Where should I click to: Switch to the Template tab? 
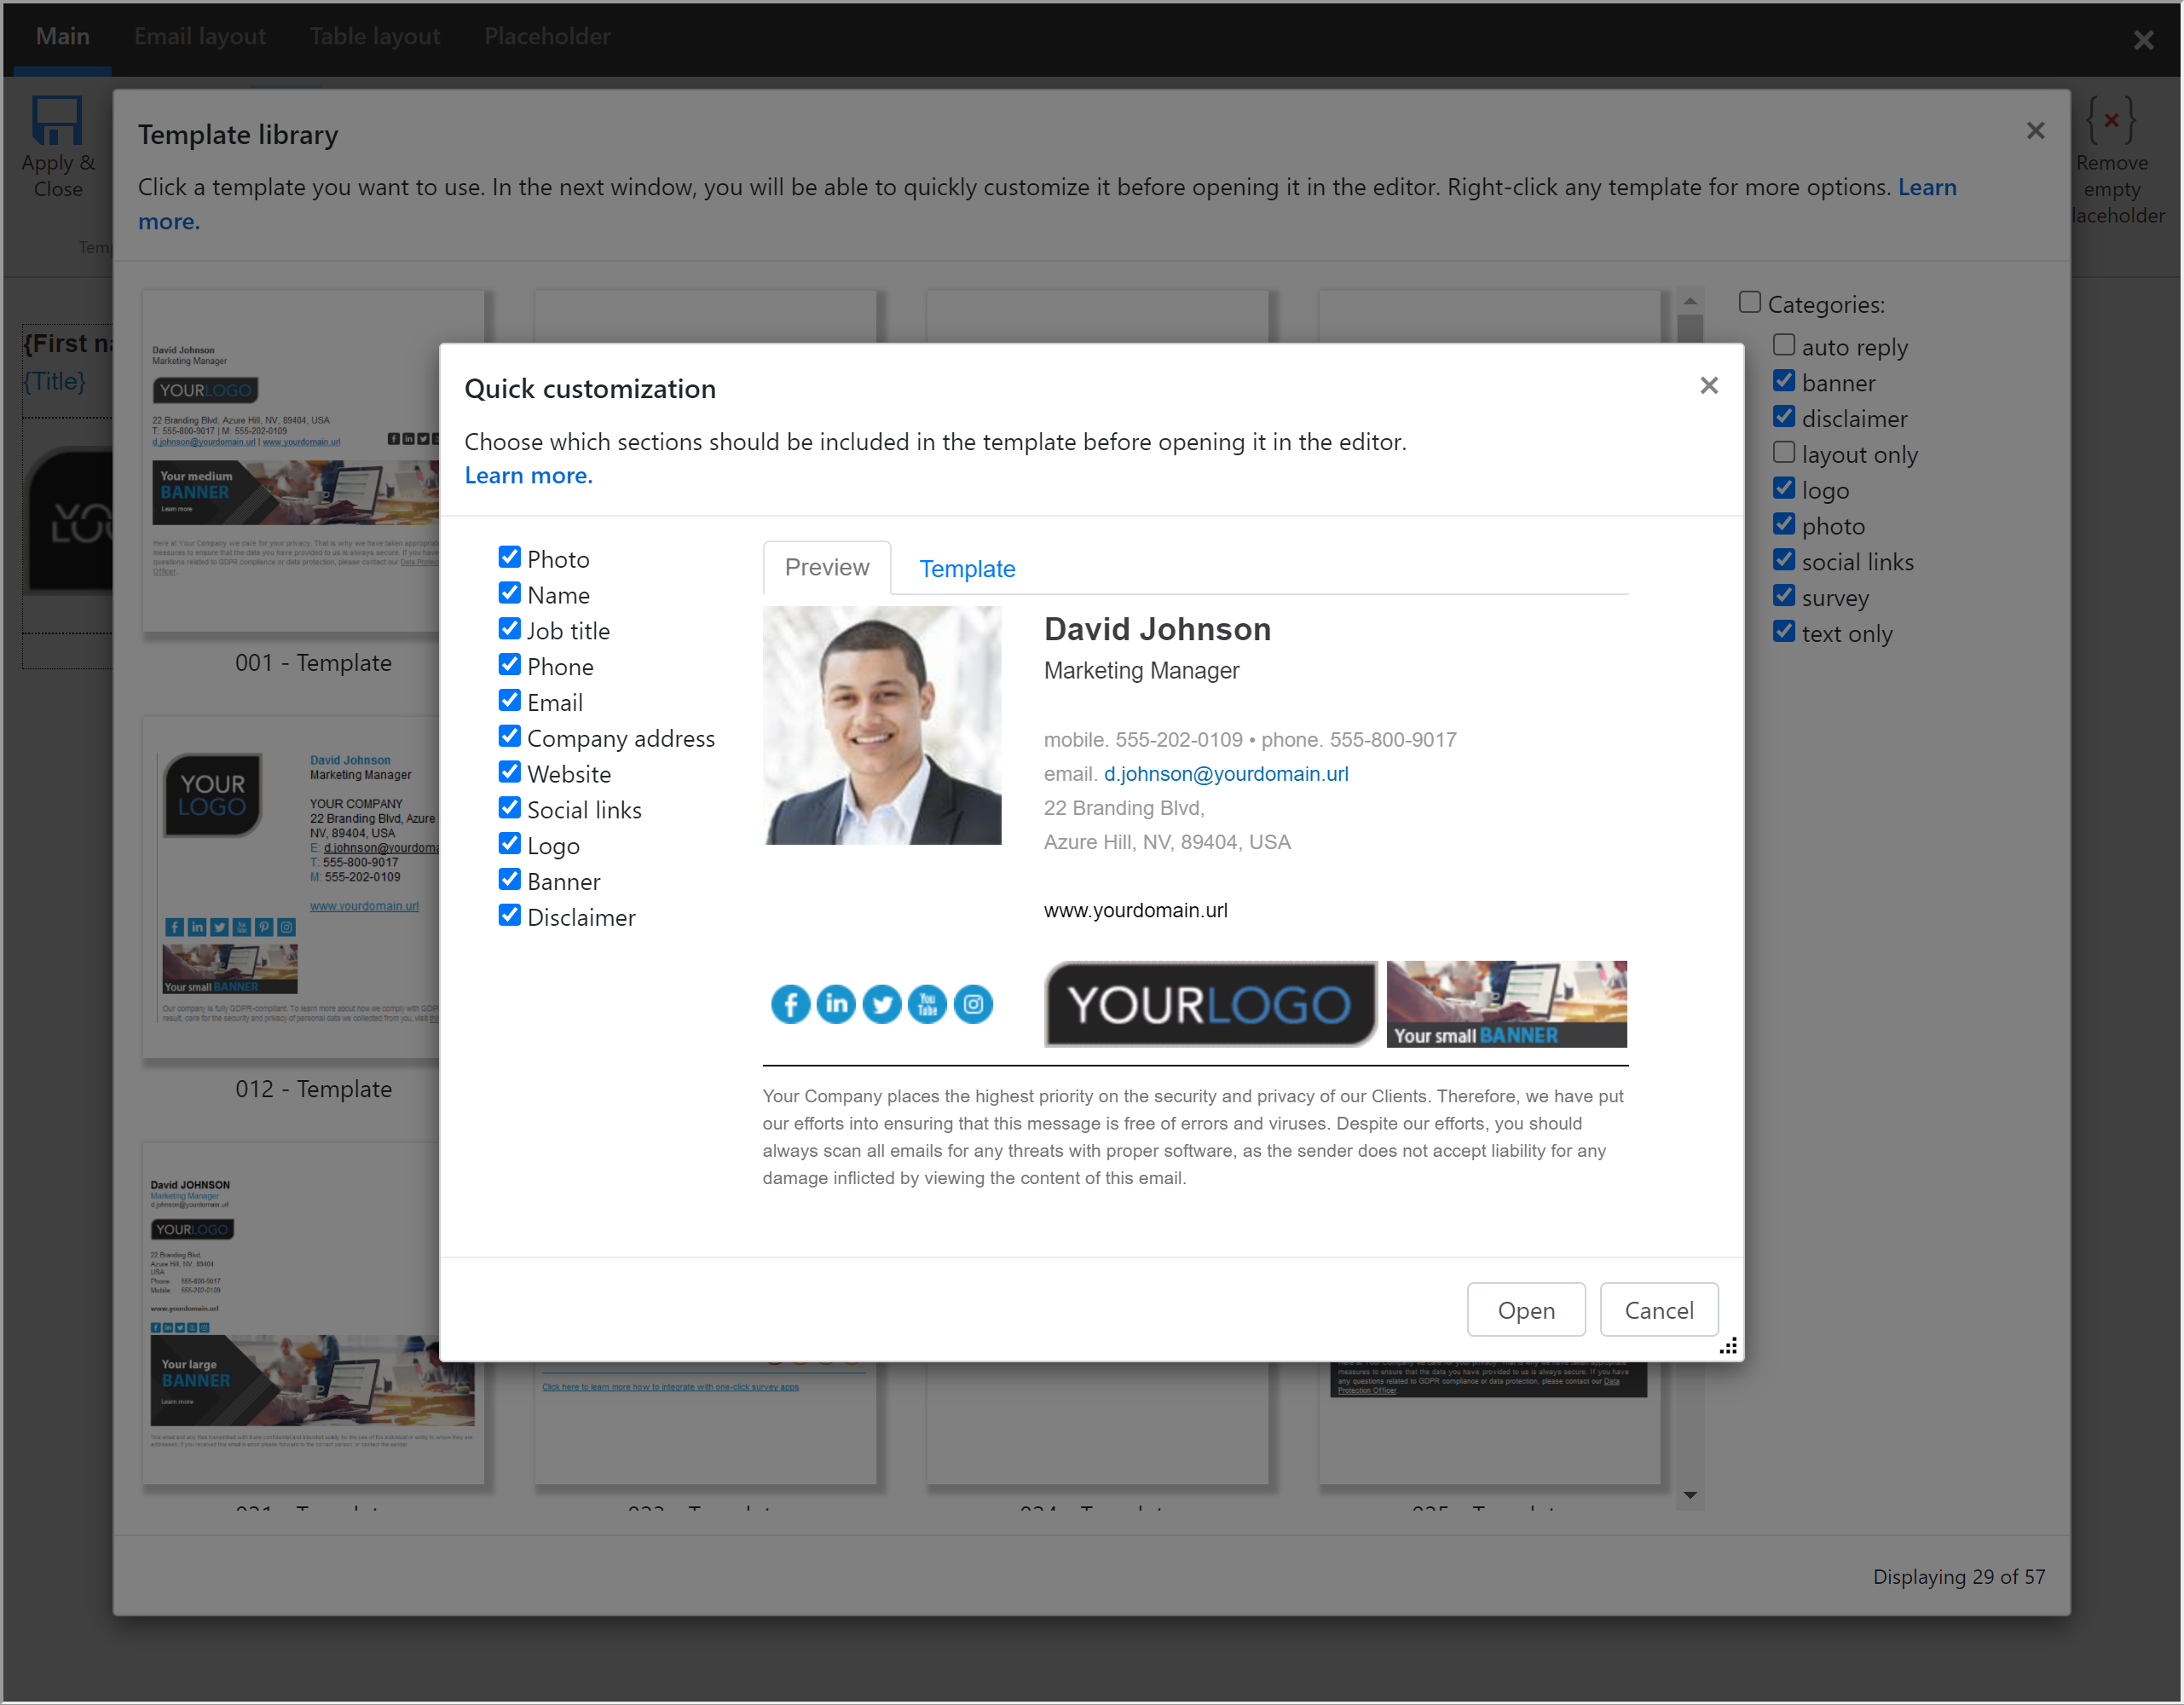[x=967, y=569]
